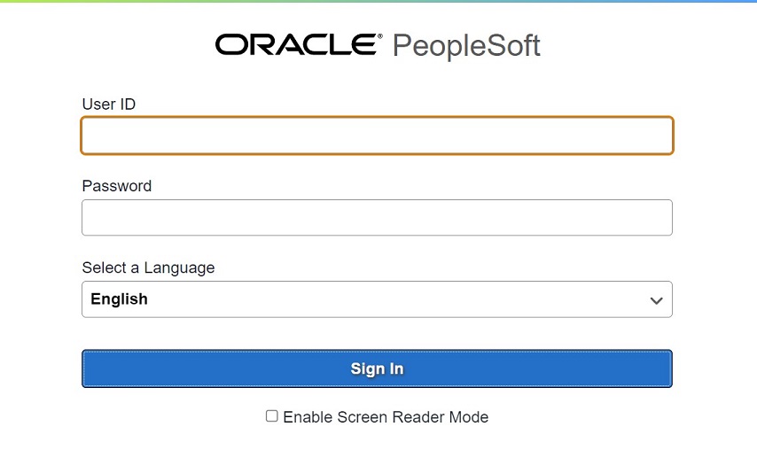Click the "Select a Language" label
The image size is (757, 473).
tap(148, 268)
